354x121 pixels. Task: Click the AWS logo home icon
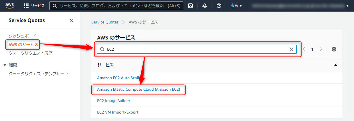pyautogui.click(x=9, y=5)
